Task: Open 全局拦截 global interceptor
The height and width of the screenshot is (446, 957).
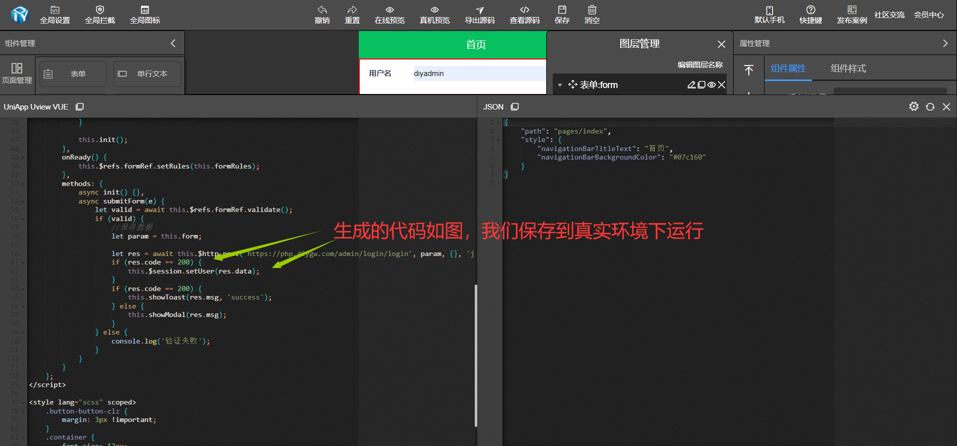Action: coord(100,15)
